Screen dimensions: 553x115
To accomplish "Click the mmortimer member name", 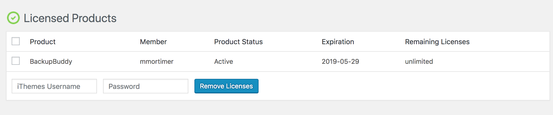I will [x=157, y=62].
